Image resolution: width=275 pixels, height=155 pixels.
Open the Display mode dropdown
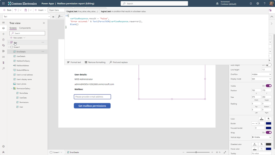[261, 79]
